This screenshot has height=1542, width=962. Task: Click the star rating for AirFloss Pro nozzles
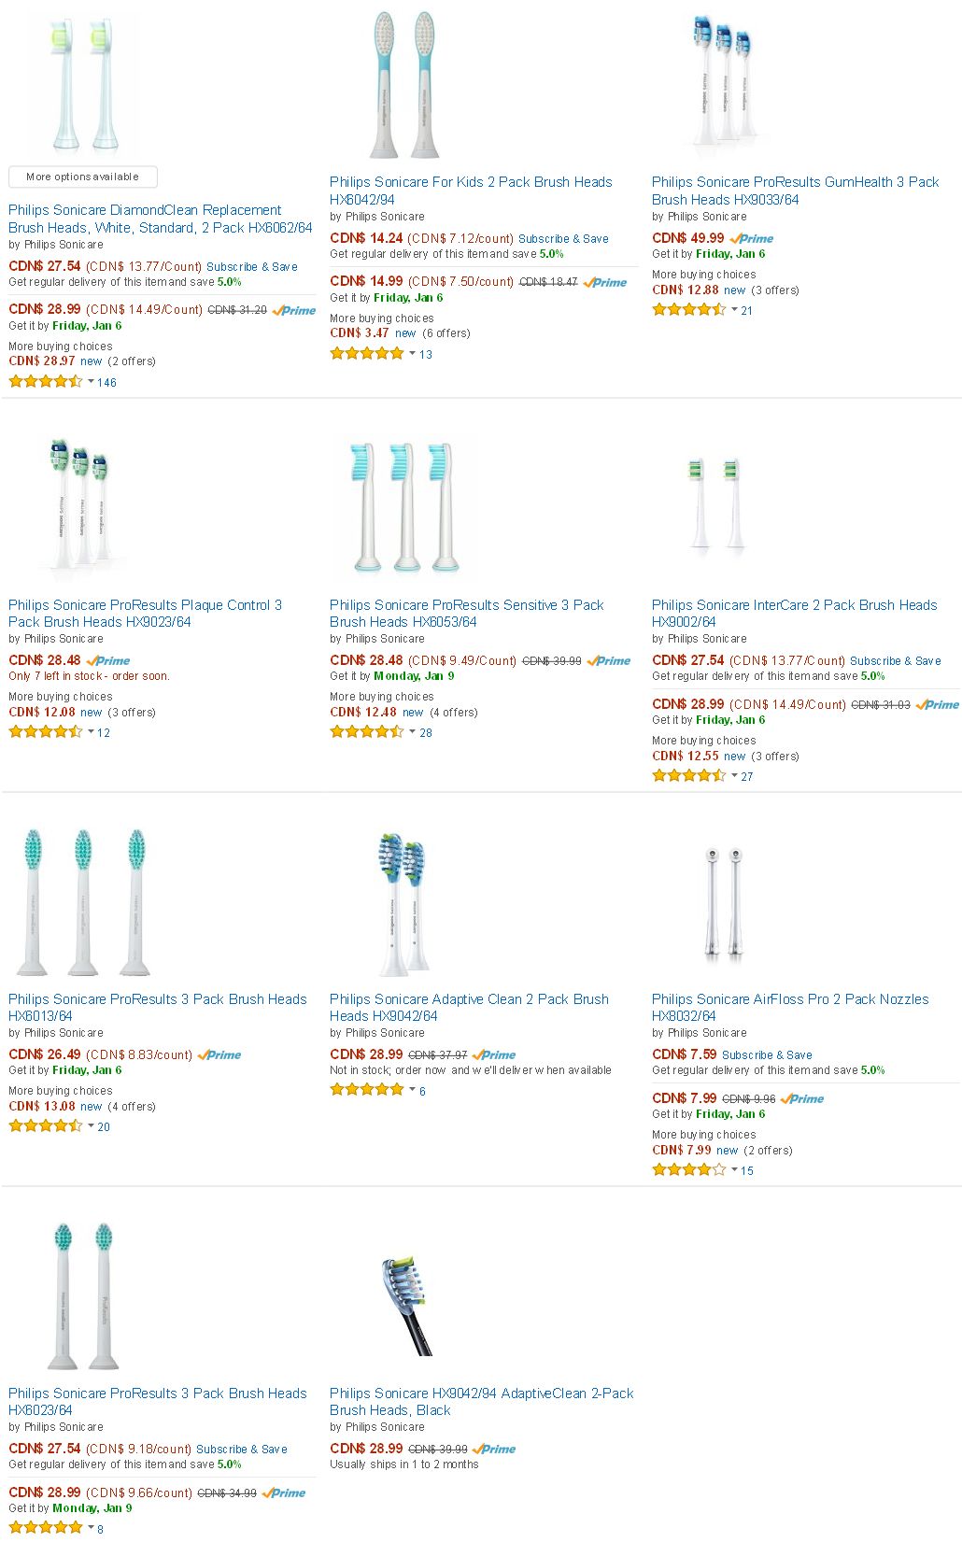(x=688, y=1169)
